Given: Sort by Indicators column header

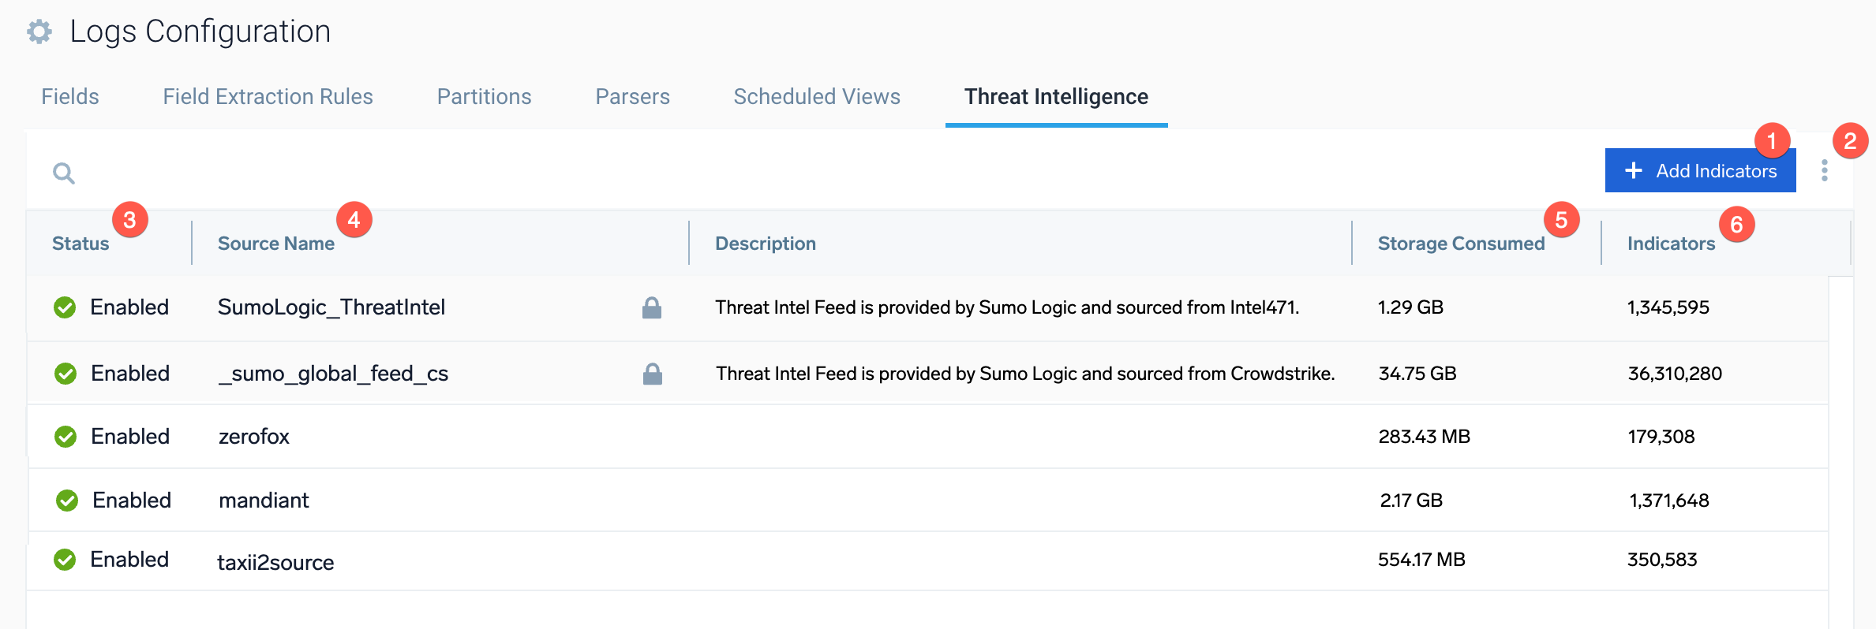Looking at the screenshot, I should [x=1671, y=244].
